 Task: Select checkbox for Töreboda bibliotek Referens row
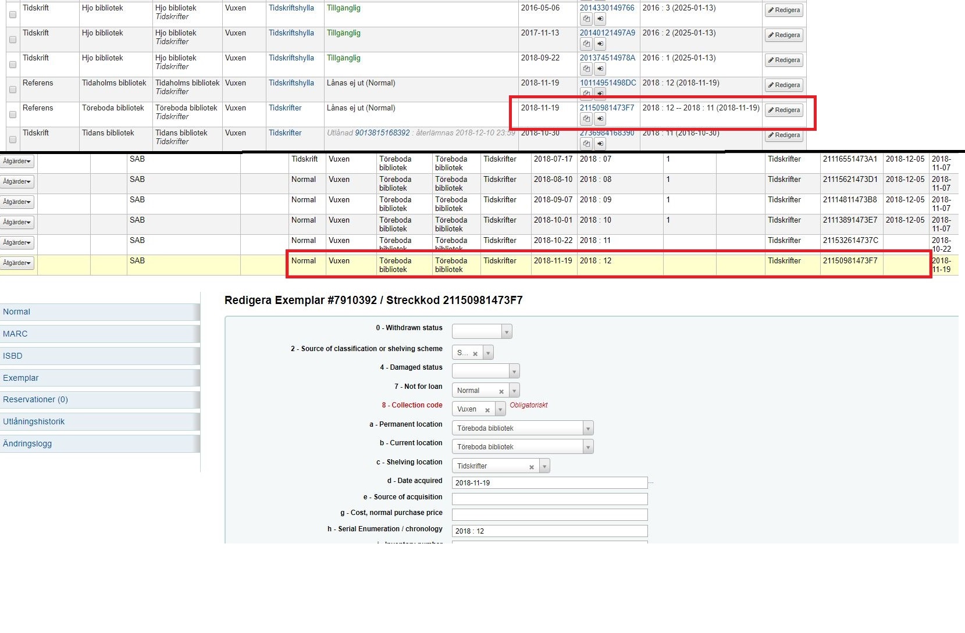click(x=13, y=115)
